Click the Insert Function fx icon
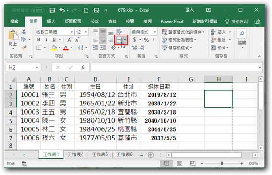Screen dimensions: 272x175 pos(83,67)
